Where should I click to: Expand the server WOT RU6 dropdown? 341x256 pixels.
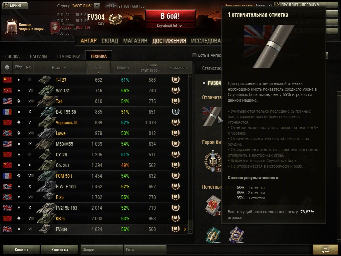pos(97,6)
